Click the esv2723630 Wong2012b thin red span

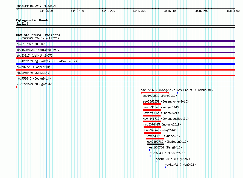click(x=155, y=93)
